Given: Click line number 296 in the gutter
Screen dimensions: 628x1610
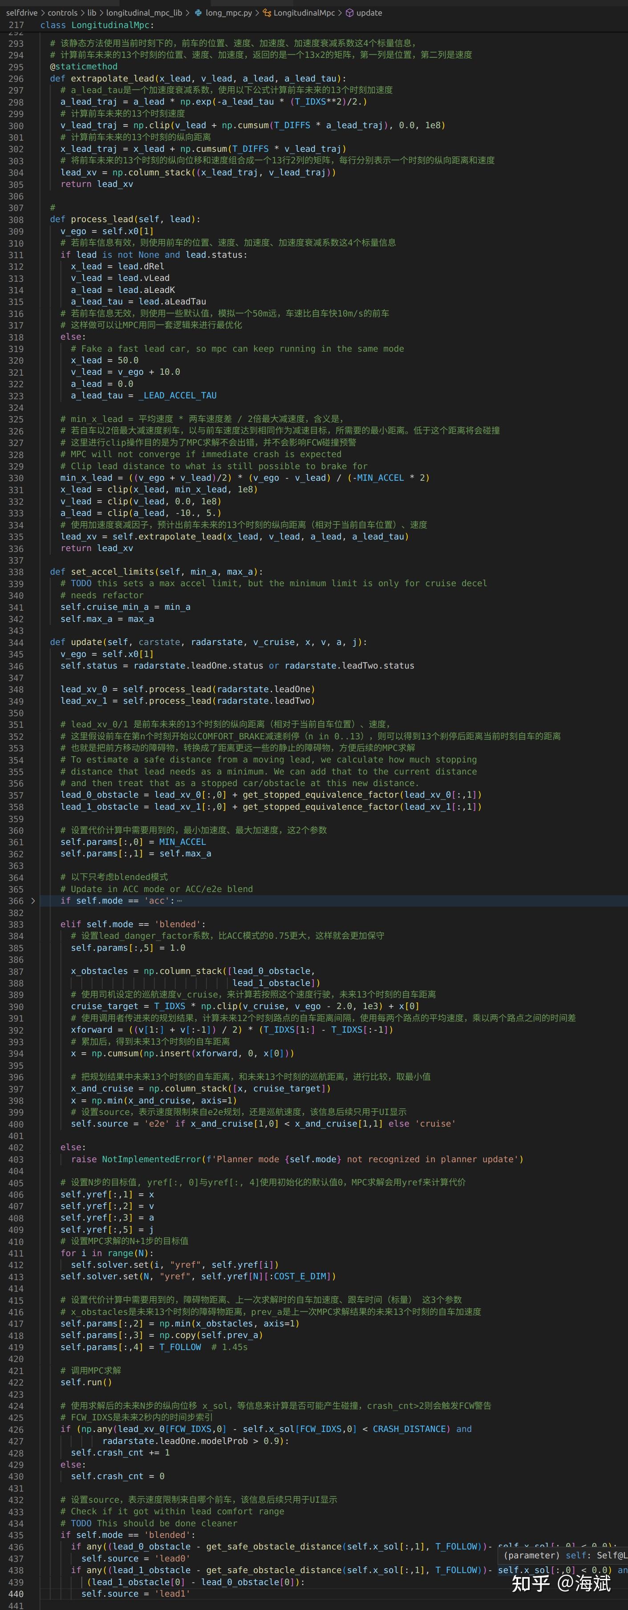Looking at the screenshot, I should (x=16, y=79).
